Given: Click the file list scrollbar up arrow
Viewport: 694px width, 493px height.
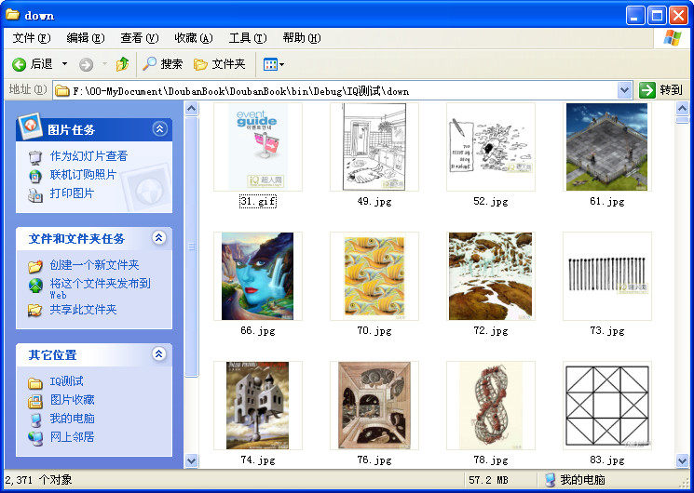Looking at the screenshot, I should (682, 108).
